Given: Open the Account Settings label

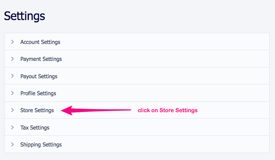Looking at the screenshot, I should (x=40, y=42).
